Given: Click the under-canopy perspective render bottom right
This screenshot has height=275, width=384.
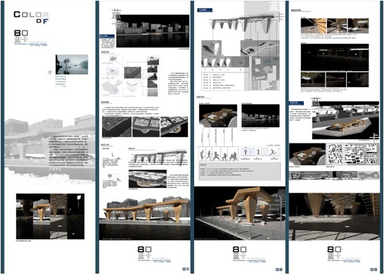Looking at the screenshot, I should (x=334, y=217).
